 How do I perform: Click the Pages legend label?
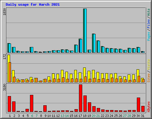click(x=148, y=36)
